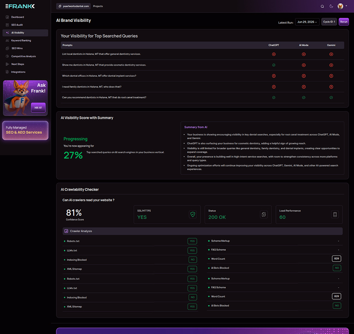Click the Load Performance value 60
This screenshot has width=354, height=334.
[x=282, y=217]
